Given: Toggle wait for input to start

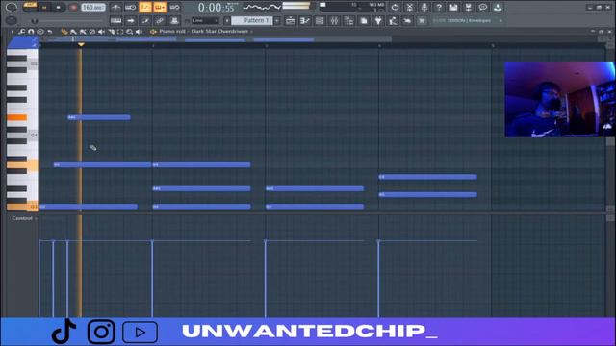Looking at the screenshot, I should 131,7.
